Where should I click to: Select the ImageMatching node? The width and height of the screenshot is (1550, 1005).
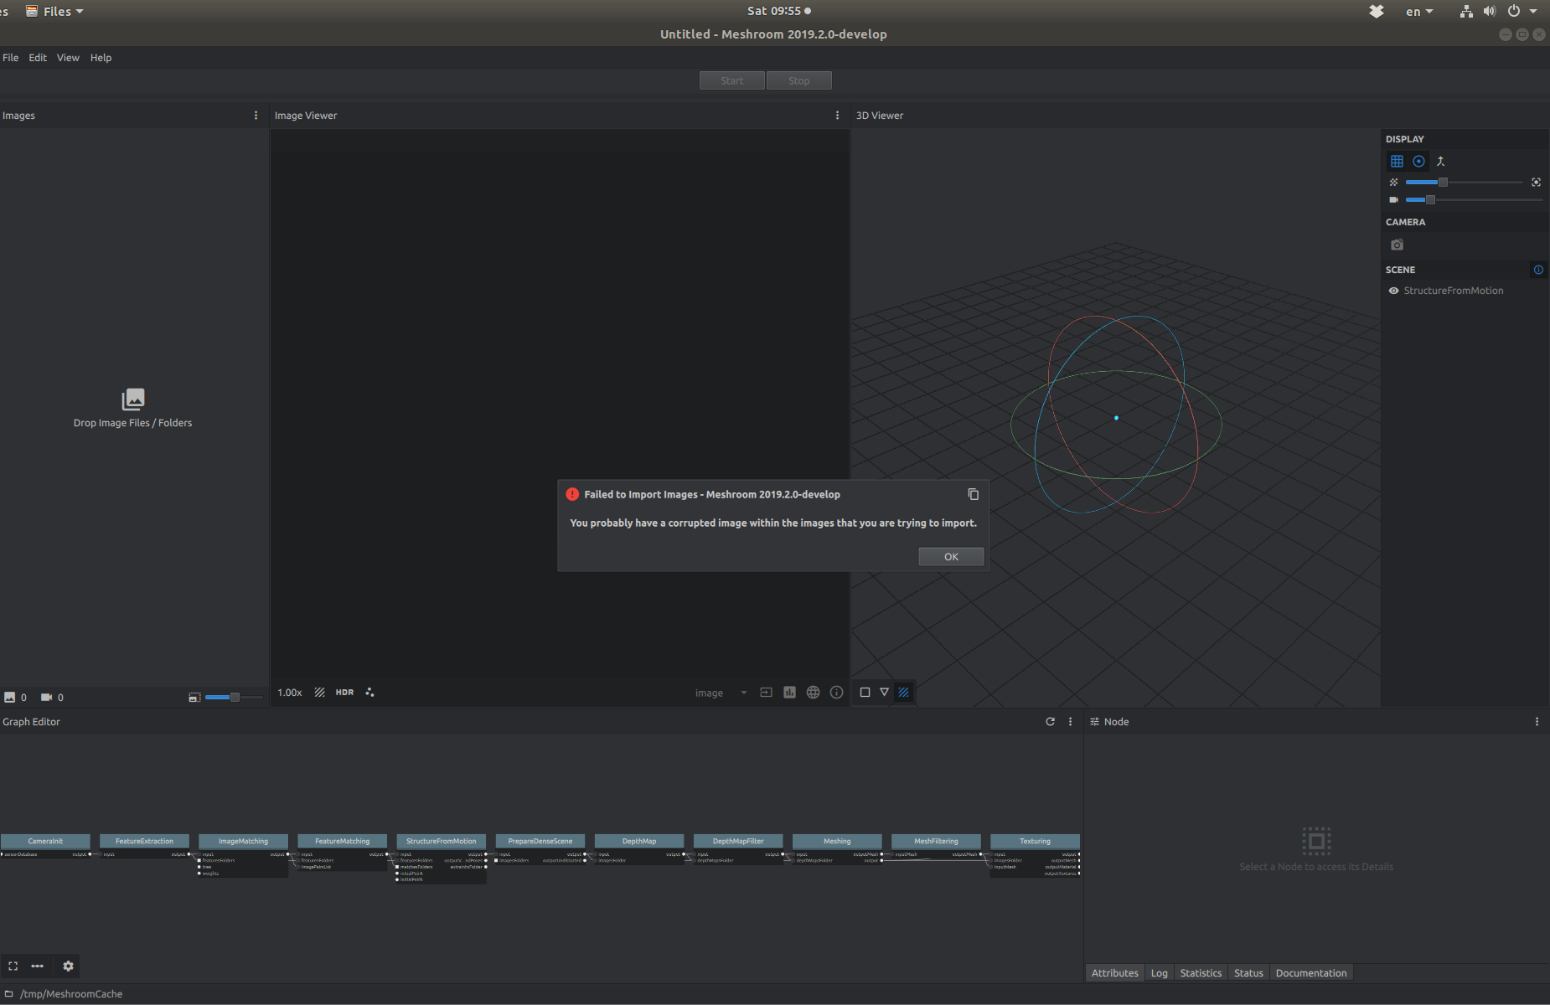coord(243,841)
